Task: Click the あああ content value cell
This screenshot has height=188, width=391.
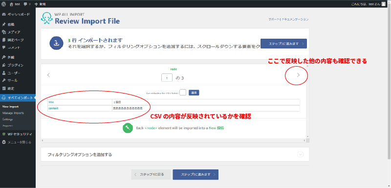Action: pyautogui.click(x=206, y=108)
